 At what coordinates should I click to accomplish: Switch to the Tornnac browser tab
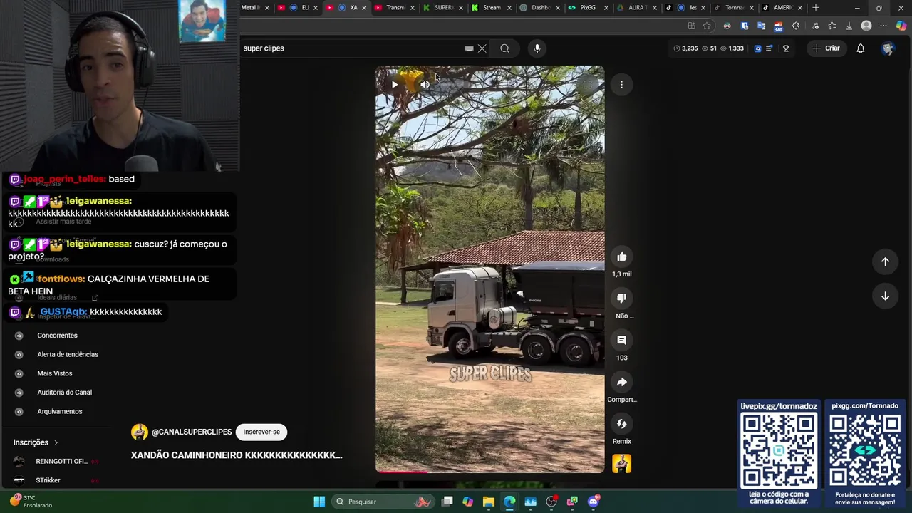click(x=733, y=8)
